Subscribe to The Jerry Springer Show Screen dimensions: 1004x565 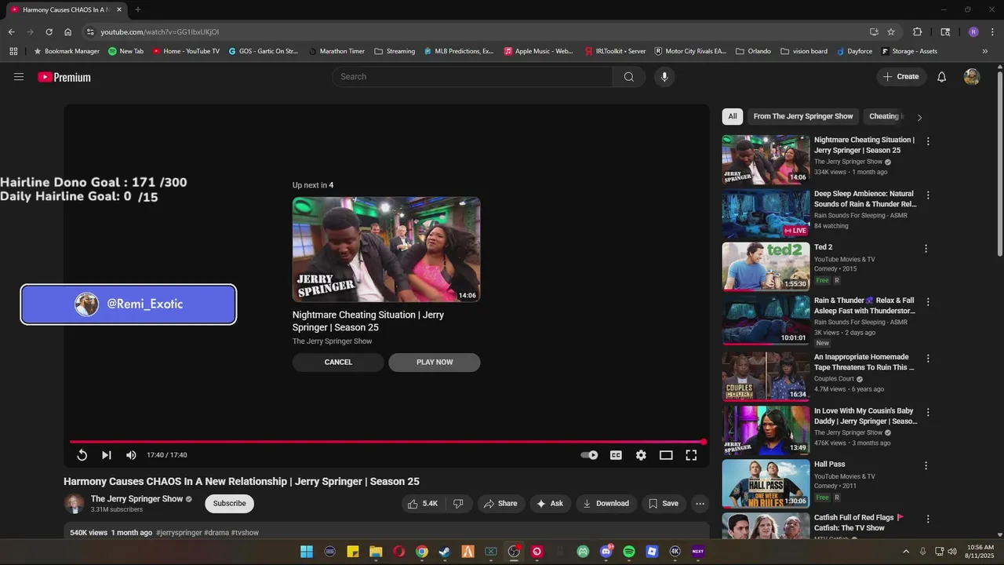(x=229, y=504)
